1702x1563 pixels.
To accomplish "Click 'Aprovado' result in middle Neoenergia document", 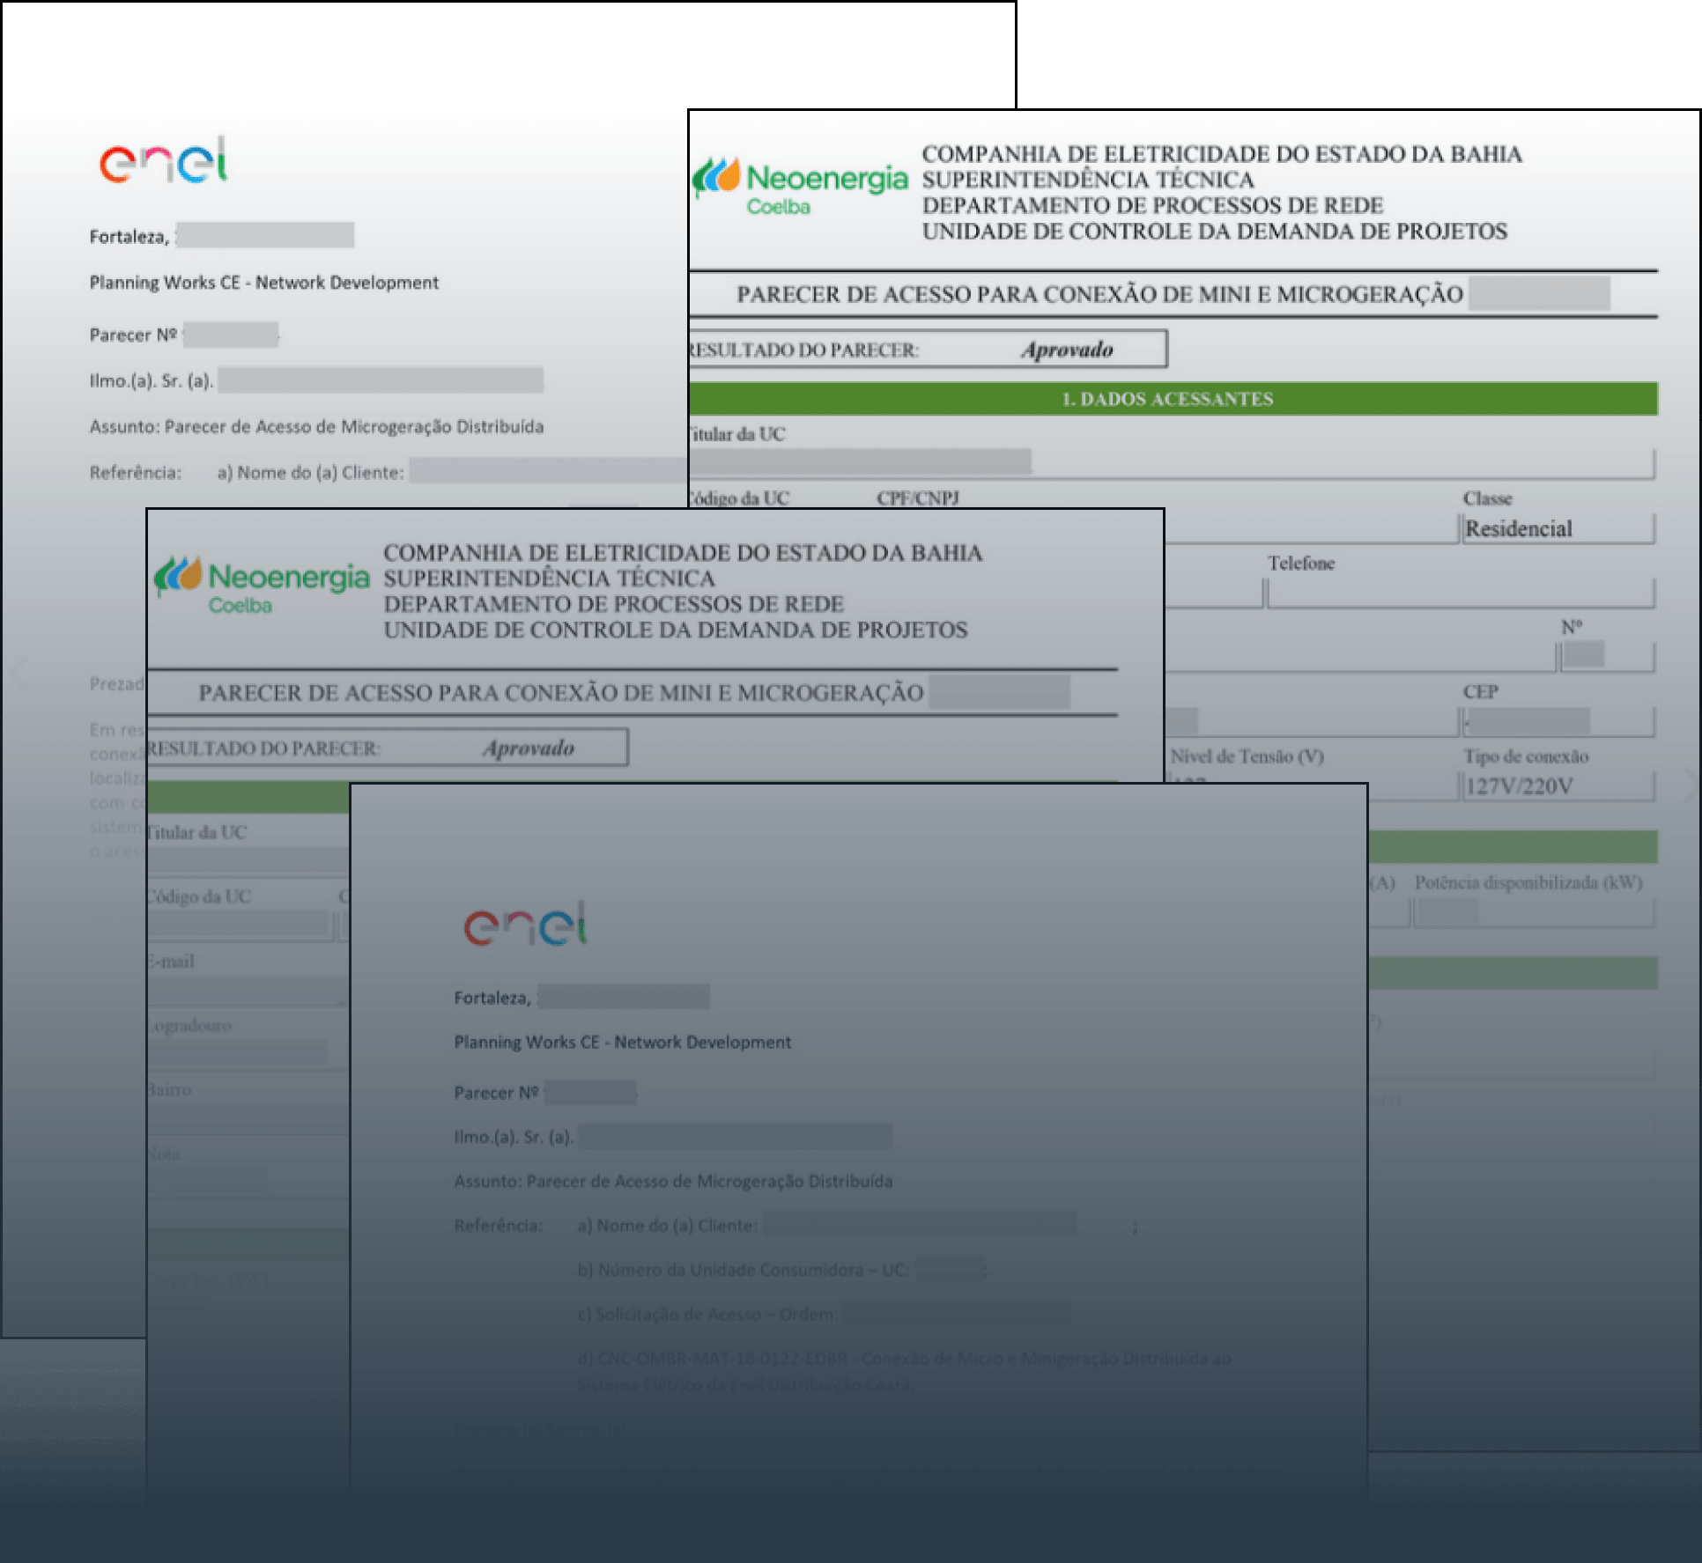I will click(x=528, y=748).
